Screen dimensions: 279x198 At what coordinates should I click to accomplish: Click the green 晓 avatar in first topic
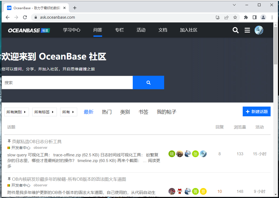coord(172,154)
